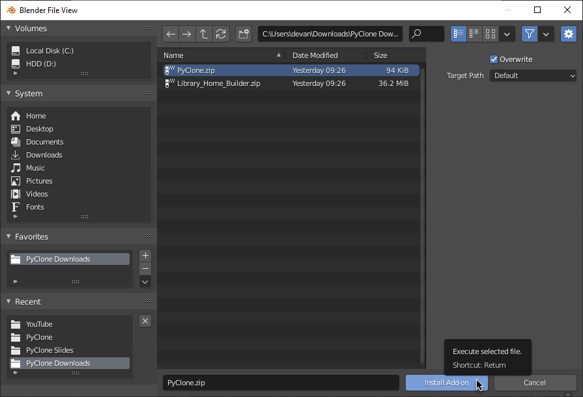
Task: Add current folder to Favorites
Action: click(145, 256)
